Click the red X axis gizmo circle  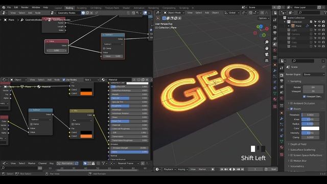tap(267, 29)
